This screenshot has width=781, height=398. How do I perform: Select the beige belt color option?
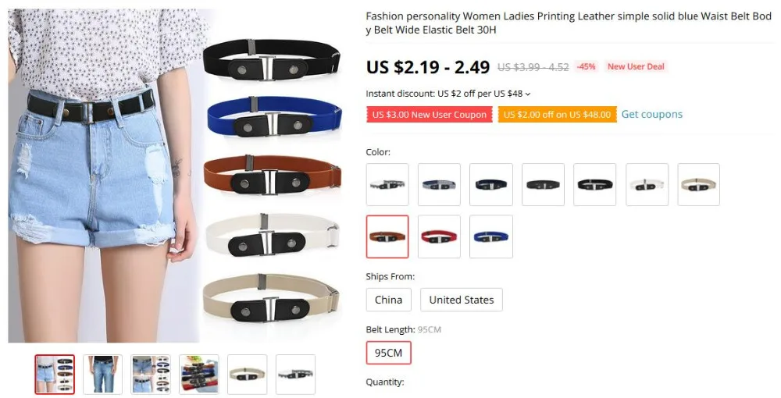click(698, 184)
